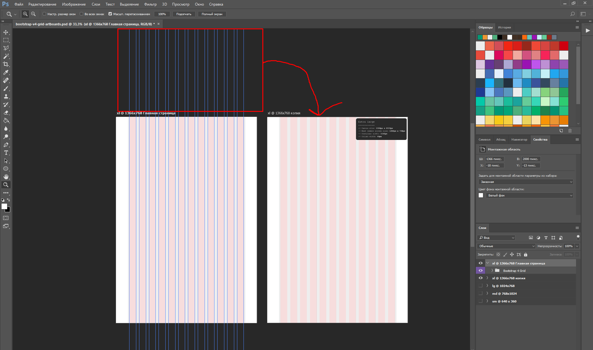Viewport: 593px width, 350px height.
Task: Hide the Bootstrap 4 Grid group
Action: [x=481, y=271]
